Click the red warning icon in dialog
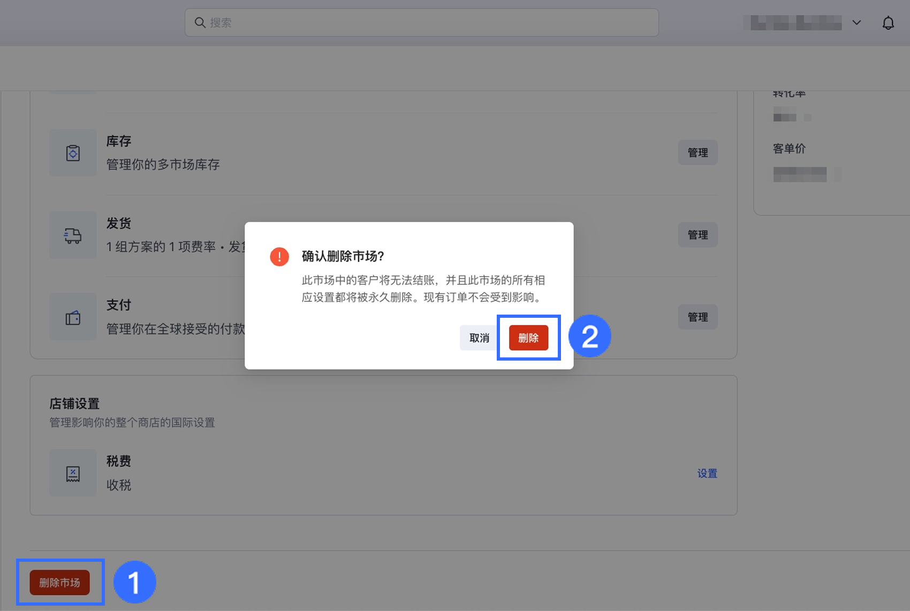910x611 pixels. pos(279,257)
